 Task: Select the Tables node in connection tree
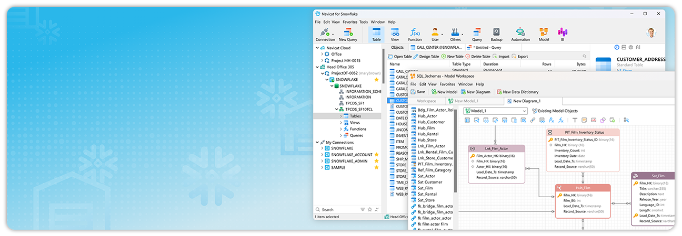pos(355,116)
